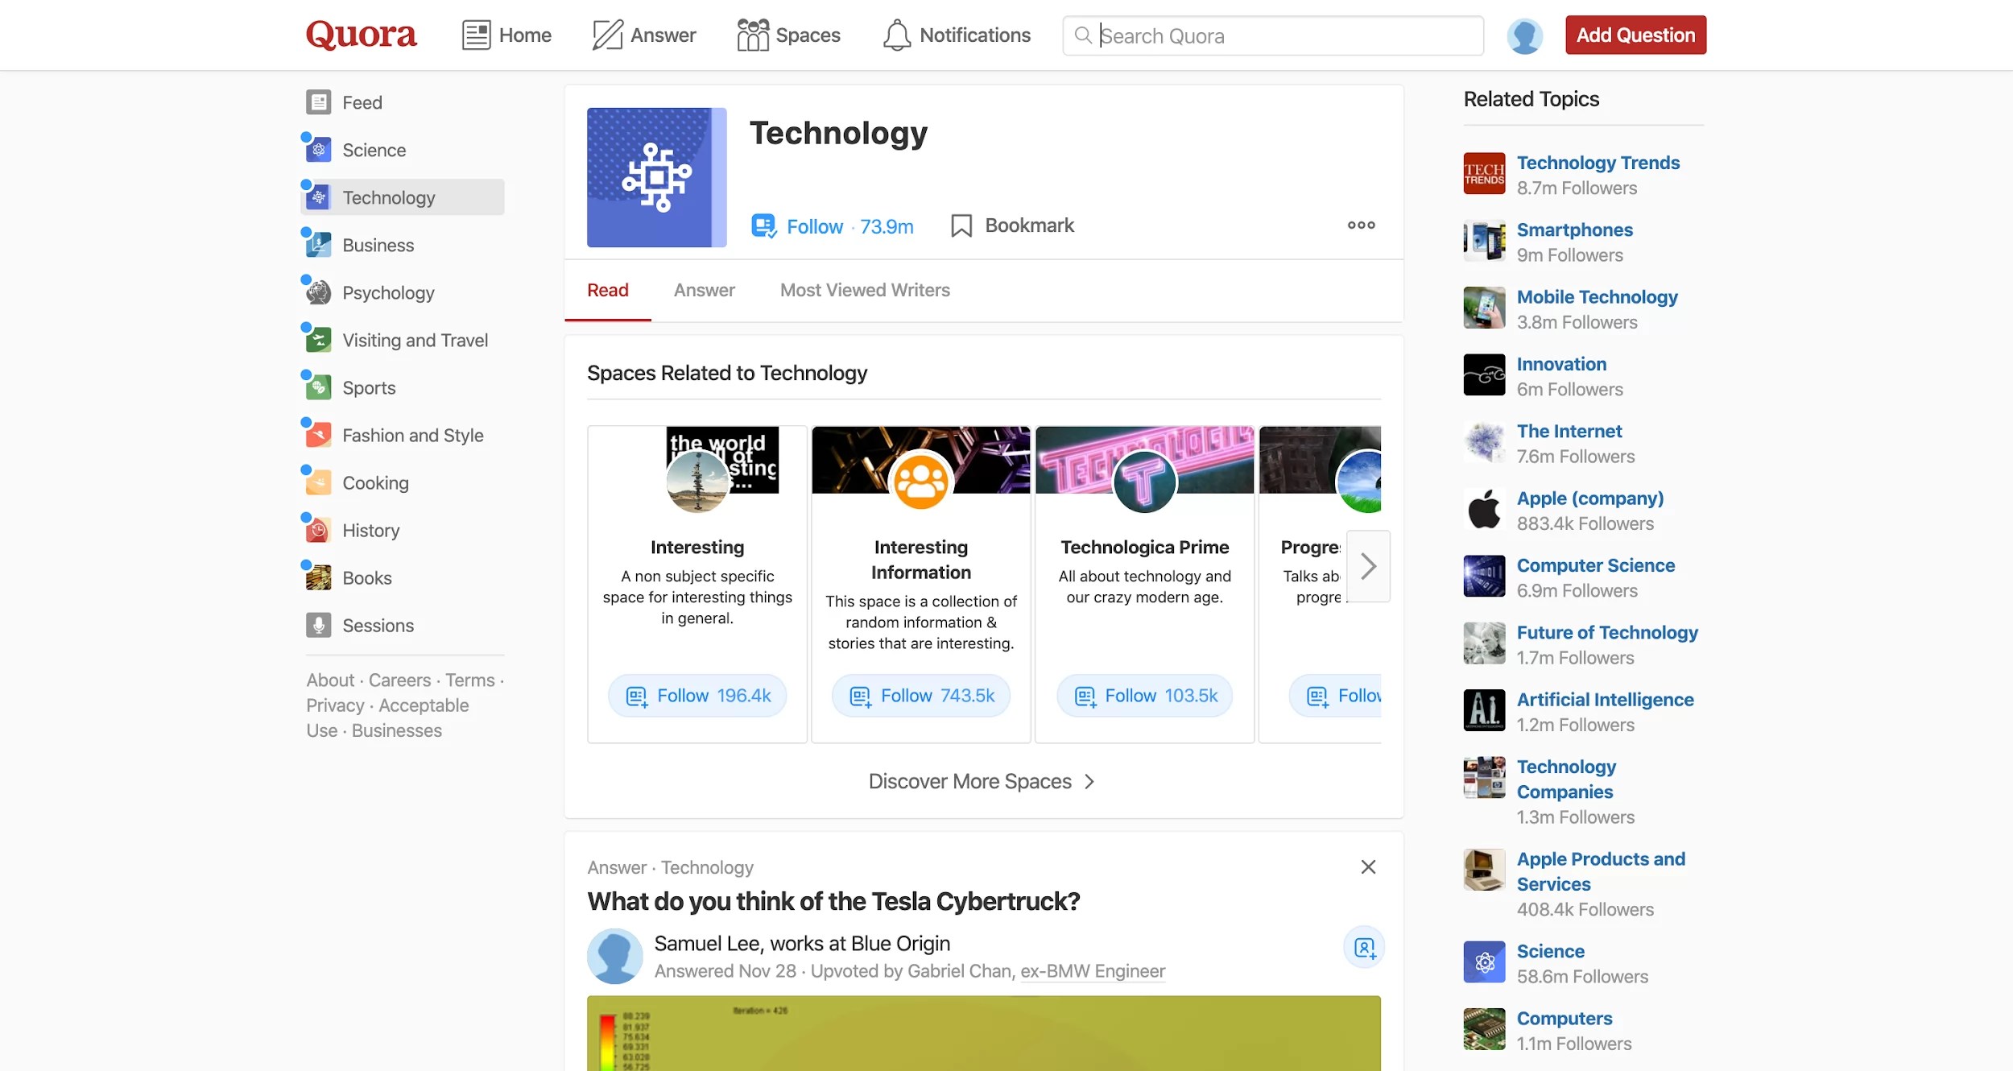
Task: Open Future of Technology related topic
Action: point(1607,632)
